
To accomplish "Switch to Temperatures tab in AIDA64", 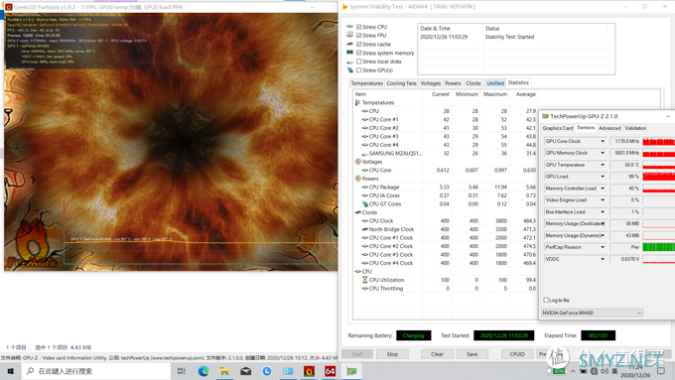I will pyautogui.click(x=366, y=83).
